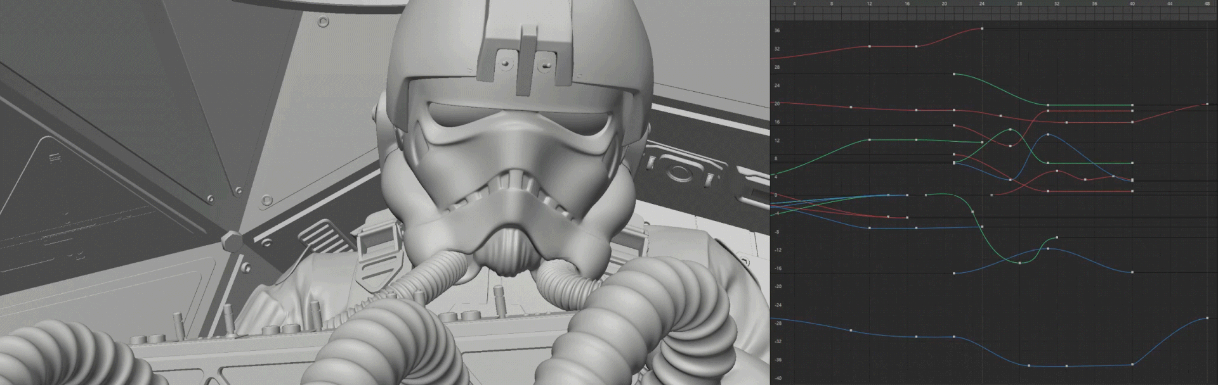Select green curve trough keyframe near value -15
Image resolution: width=1218 pixels, height=385 pixels.
click(1019, 262)
